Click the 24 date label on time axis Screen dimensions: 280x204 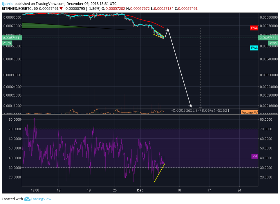[239, 190]
